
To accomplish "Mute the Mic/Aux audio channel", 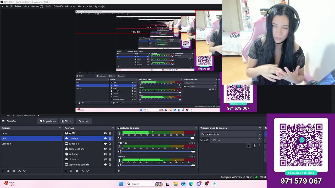I will (120, 165).
